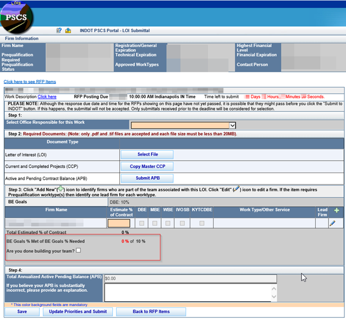Click the Copy Master CCP button
This screenshot has width=346, height=320.
[147, 167]
